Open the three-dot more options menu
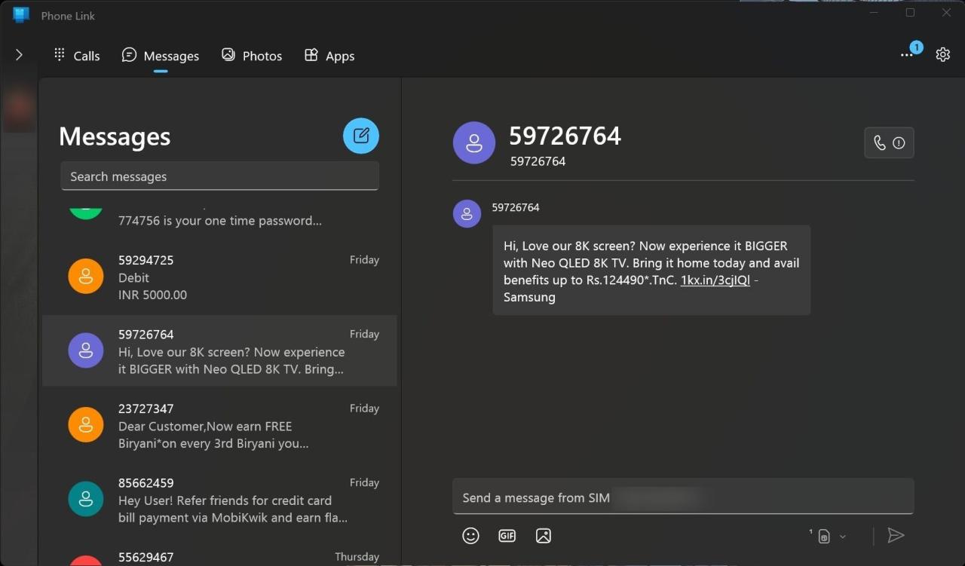This screenshot has width=965, height=566. pyautogui.click(x=907, y=55)
